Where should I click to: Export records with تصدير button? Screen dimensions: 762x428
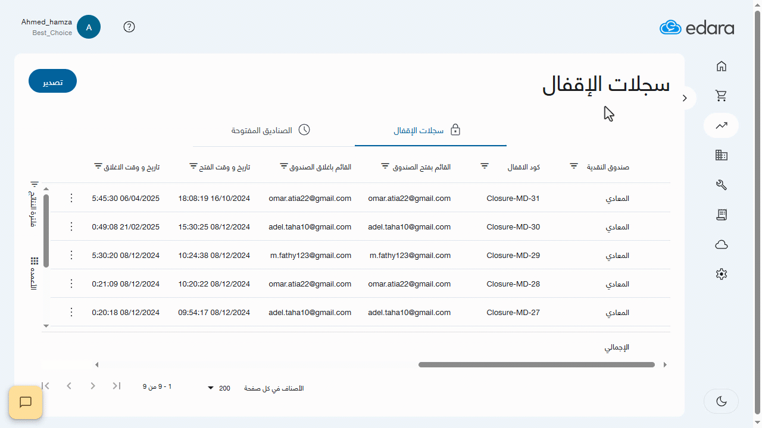pyautogui.click(x=52, y=81)
